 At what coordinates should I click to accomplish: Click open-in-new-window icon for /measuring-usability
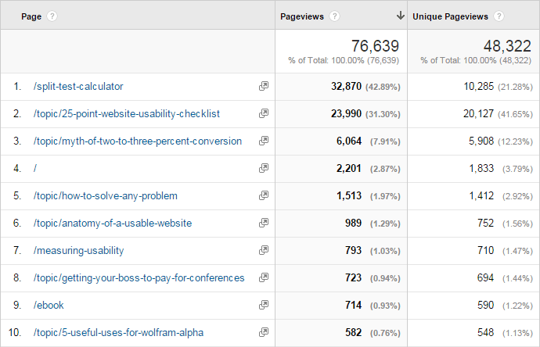[264, 251]
